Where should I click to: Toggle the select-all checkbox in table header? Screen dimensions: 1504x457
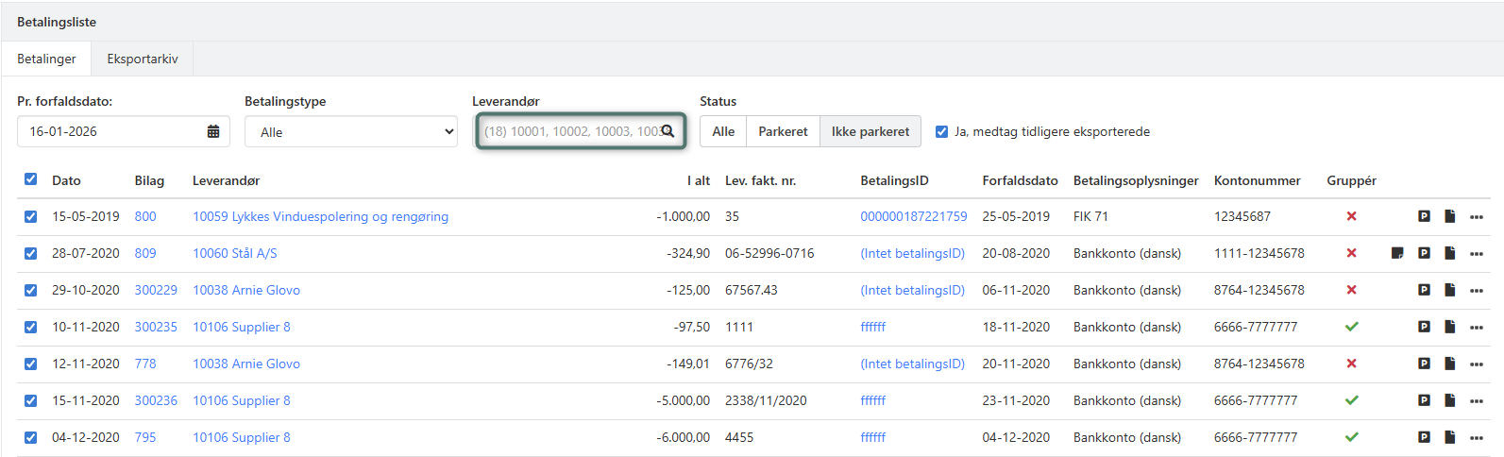31,179
